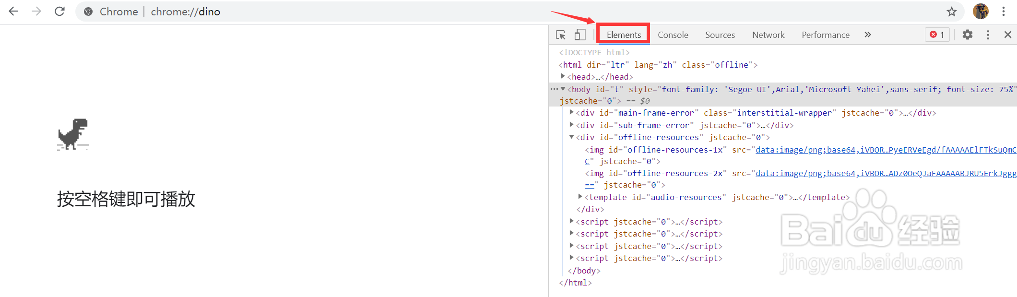Open the Chrome three-dot menu

[1004, 12]
